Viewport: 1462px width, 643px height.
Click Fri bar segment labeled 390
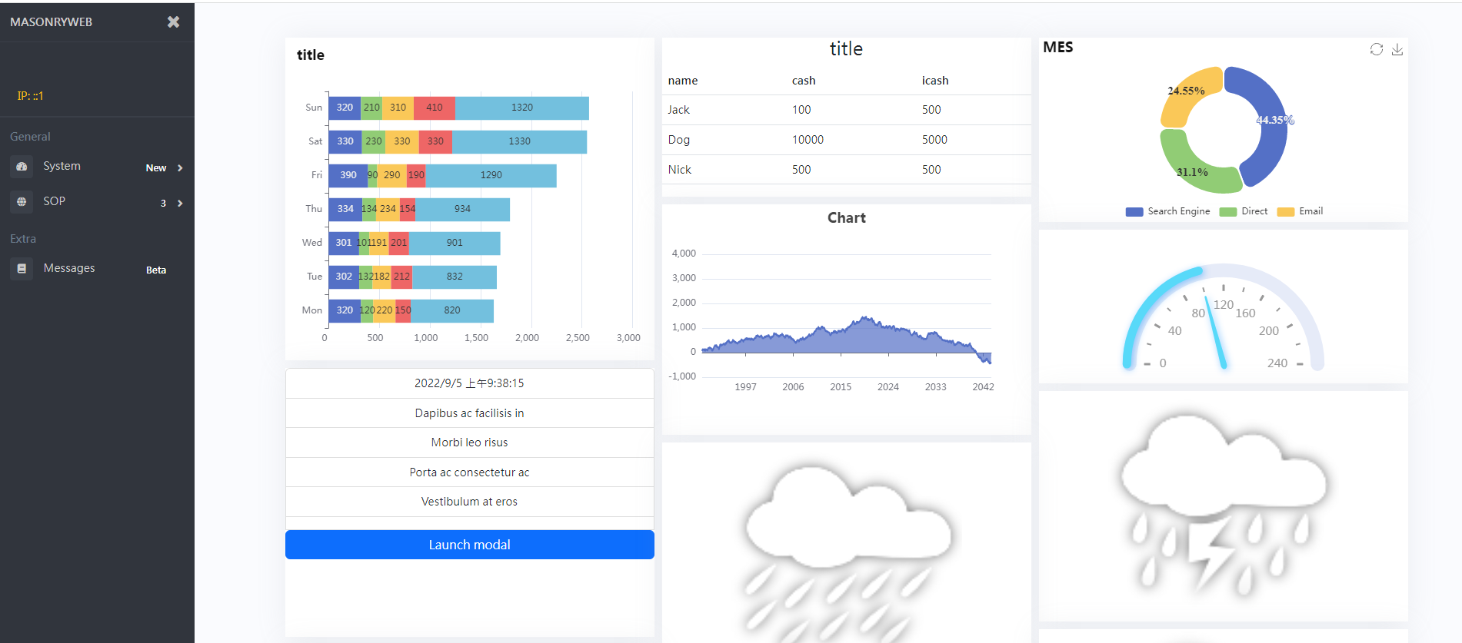click(348, 176)
